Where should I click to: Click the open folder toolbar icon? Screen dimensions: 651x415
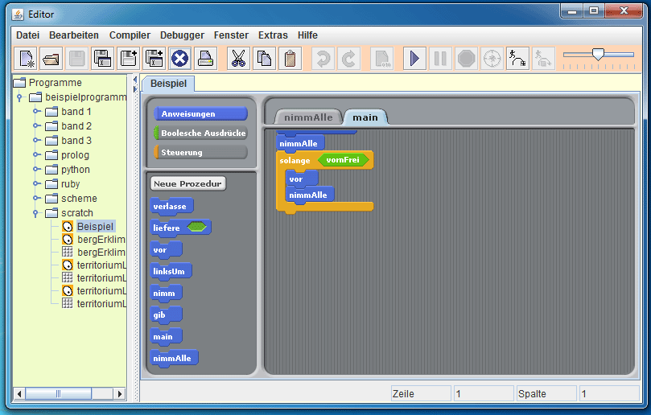click(52, 59)
